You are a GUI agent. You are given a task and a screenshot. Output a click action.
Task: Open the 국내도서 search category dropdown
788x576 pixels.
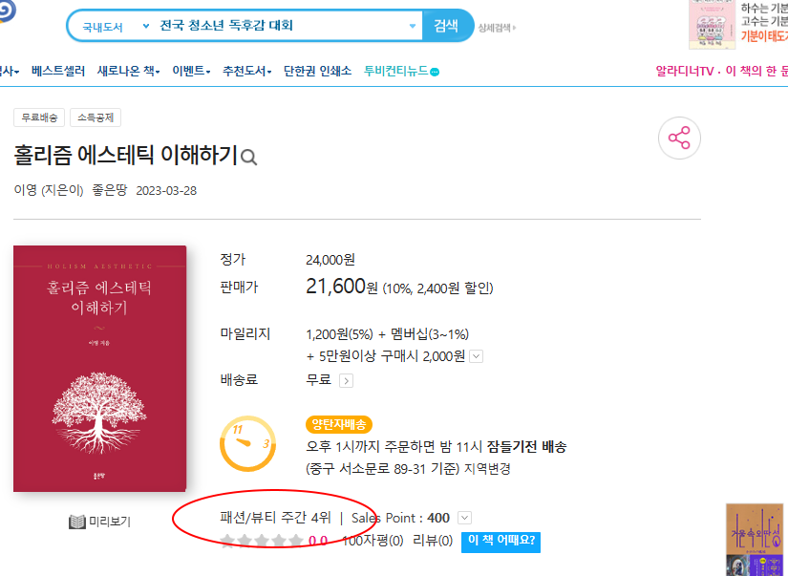pyautogui.click(x=114, y=26)
